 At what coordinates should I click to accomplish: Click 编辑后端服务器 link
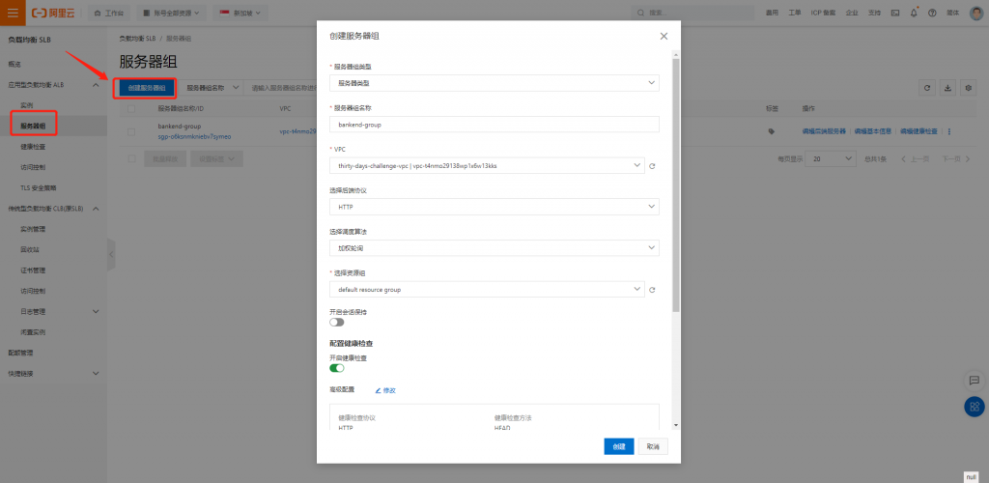click(x=824, y=131)
